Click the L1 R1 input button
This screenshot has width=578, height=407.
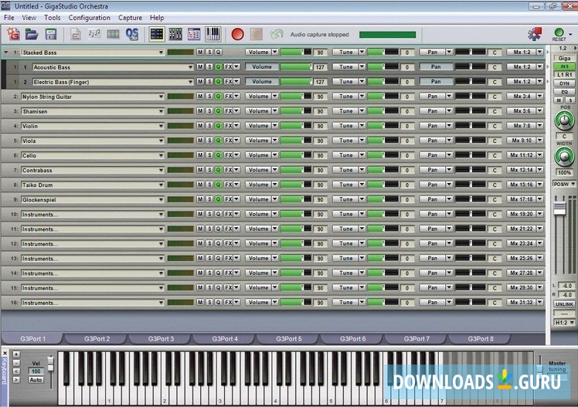tap(564, 75)
